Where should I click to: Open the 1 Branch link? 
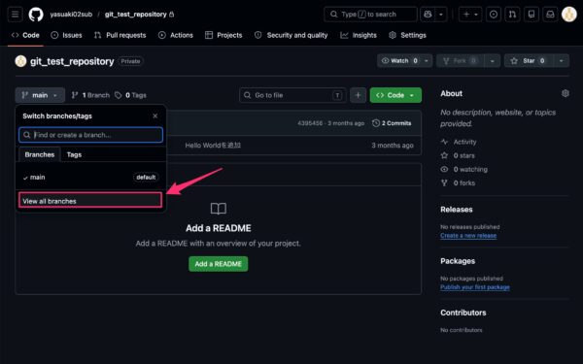point(90,95)
